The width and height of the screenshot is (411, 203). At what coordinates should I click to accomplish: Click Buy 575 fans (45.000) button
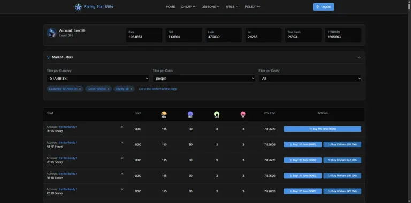342,191
